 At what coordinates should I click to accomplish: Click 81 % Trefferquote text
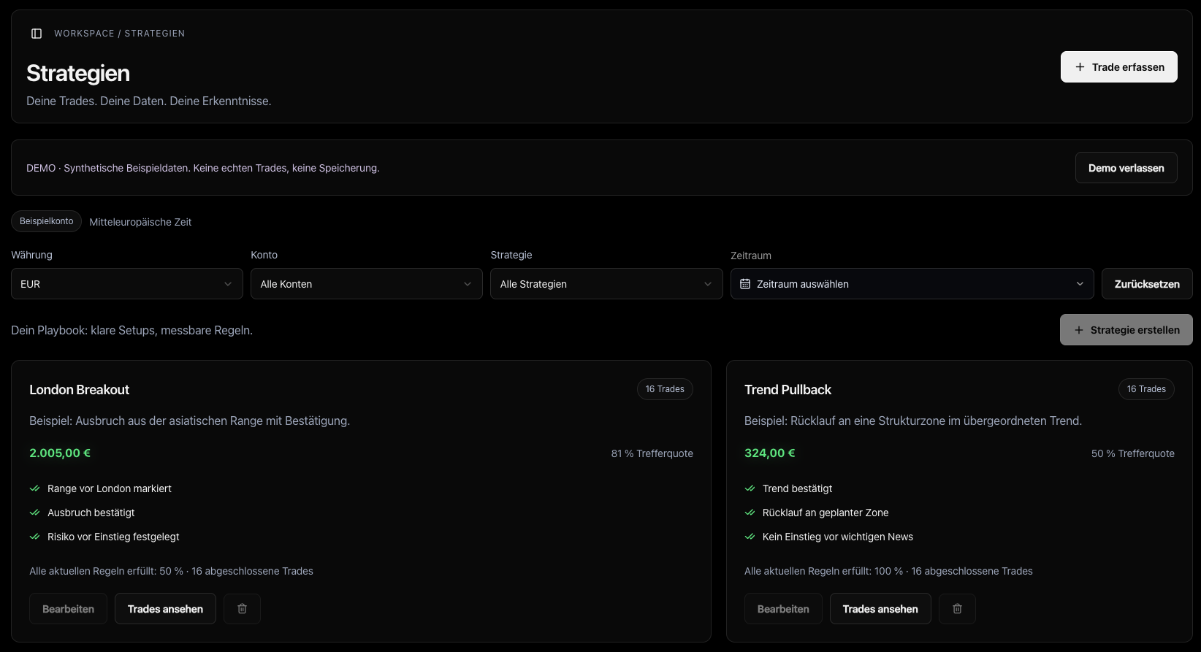652,453
